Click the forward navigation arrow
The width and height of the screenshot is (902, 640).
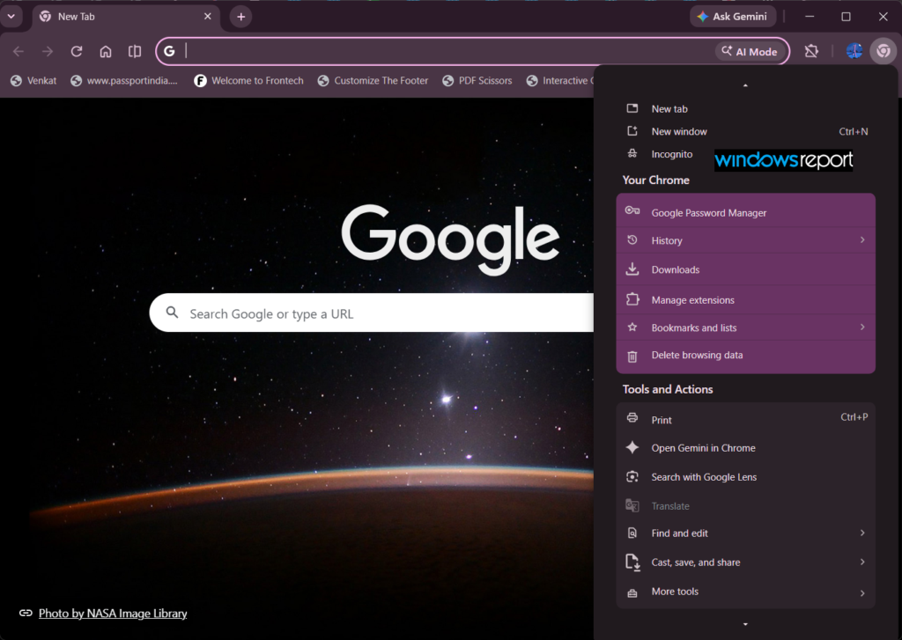(x=48, y=52)
